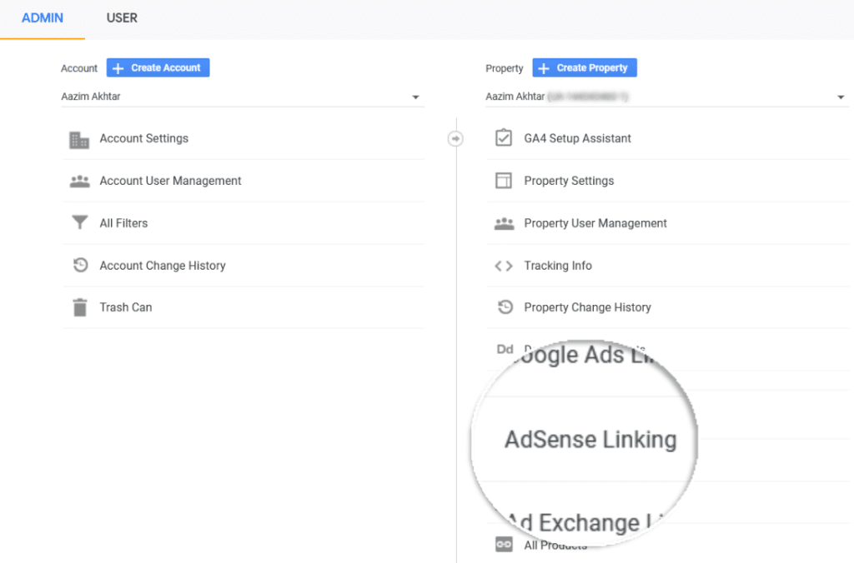The height and width of the screenshot is (563, 854).
Task: Click the Account User Management people icon
Action: pos(79,181)
